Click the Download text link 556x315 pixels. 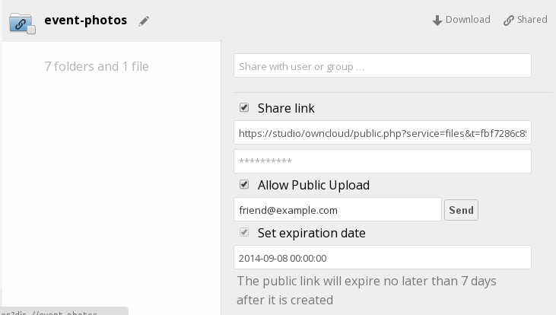[468, 20]
